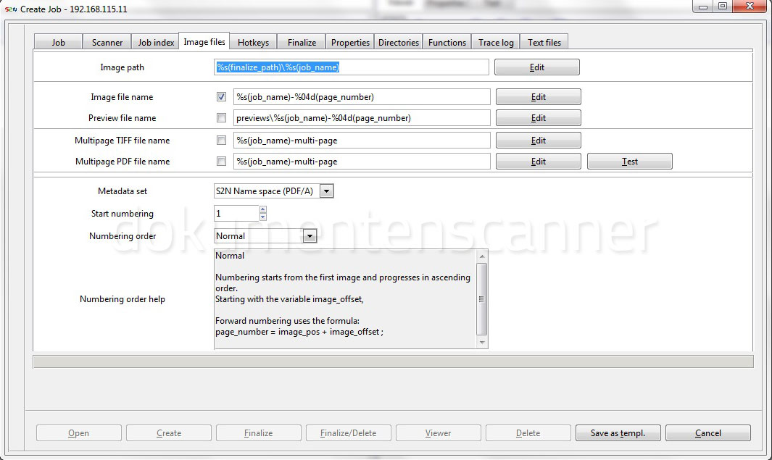Increase Start numbering with up arrow
This screenshot has height=460, width=772.
pos(263,209)
